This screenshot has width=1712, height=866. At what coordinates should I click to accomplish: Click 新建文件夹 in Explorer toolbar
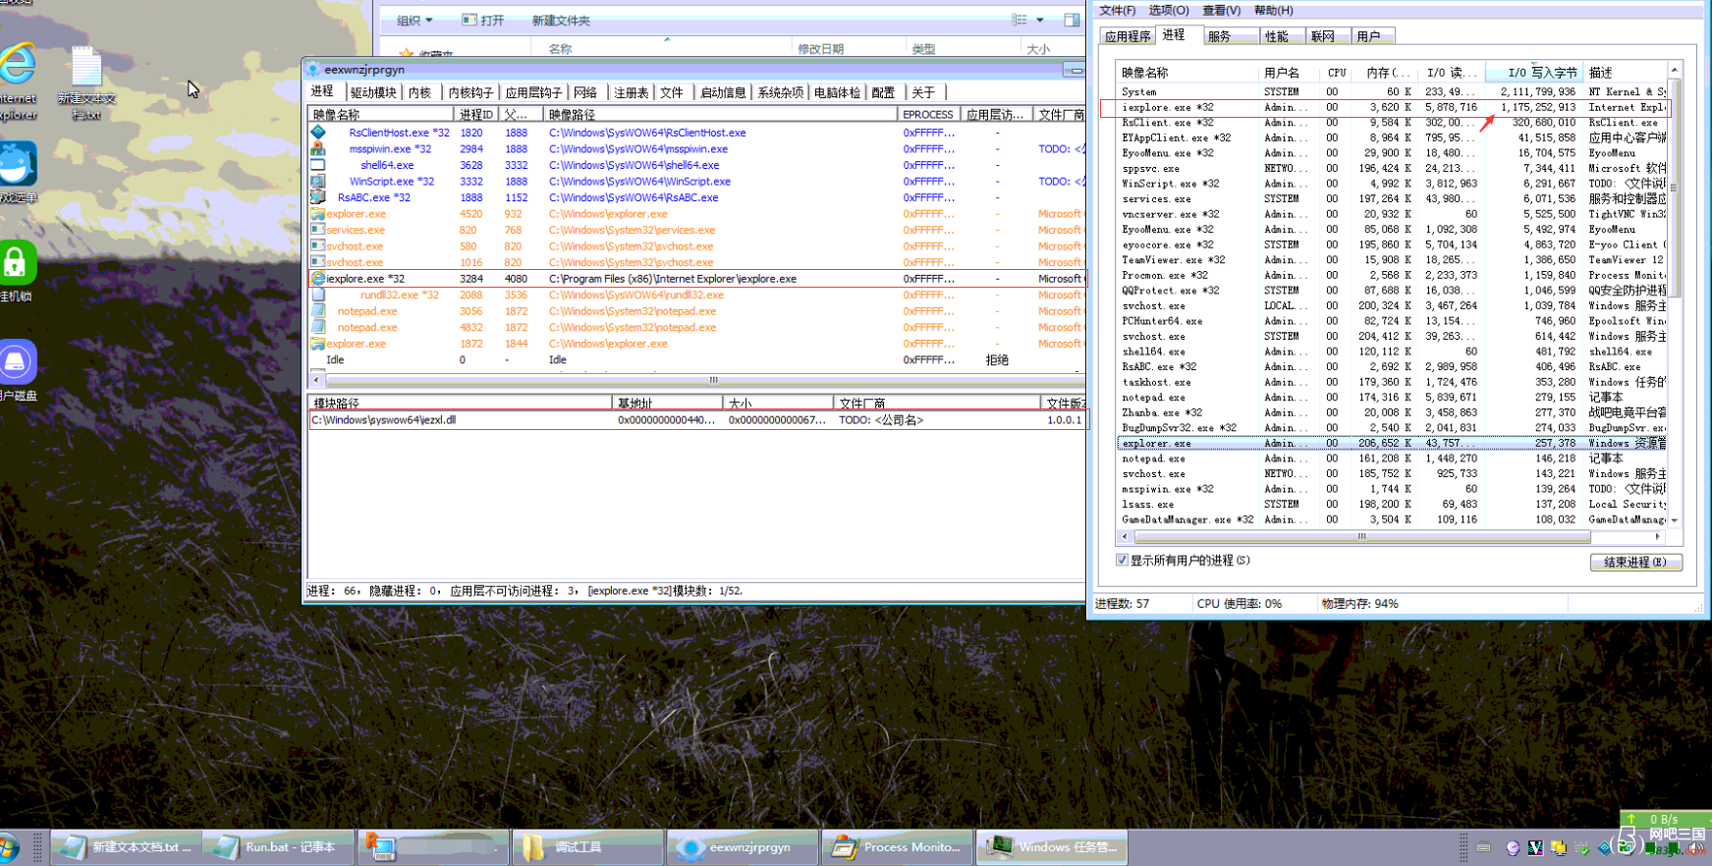(x=561, y=20)
